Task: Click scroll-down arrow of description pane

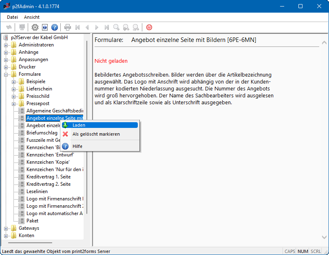Action: pos(324,237)
